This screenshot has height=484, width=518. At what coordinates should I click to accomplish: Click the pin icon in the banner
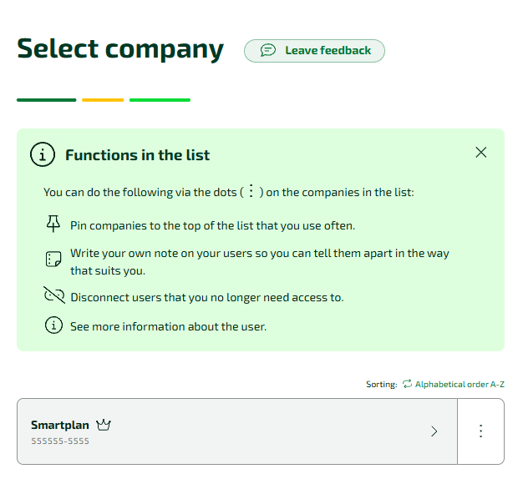pos(53,224)
